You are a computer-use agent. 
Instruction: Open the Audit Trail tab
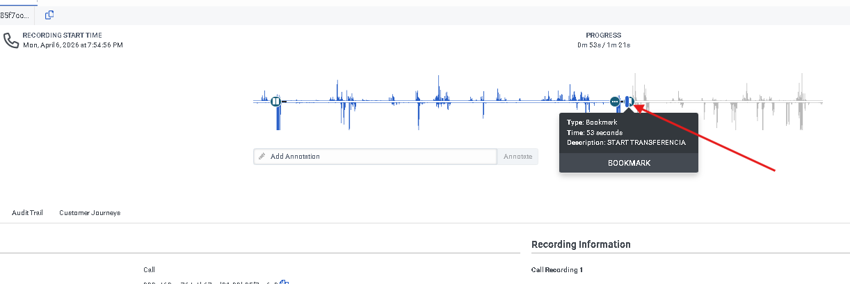tap(27, 212)
